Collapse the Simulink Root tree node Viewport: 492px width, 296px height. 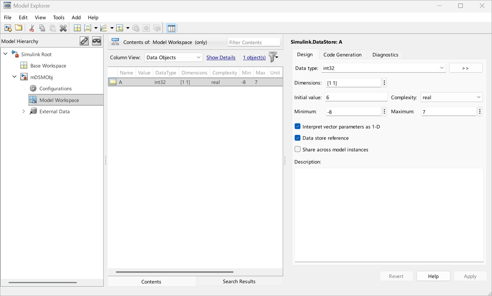click(x=5, y=54)
